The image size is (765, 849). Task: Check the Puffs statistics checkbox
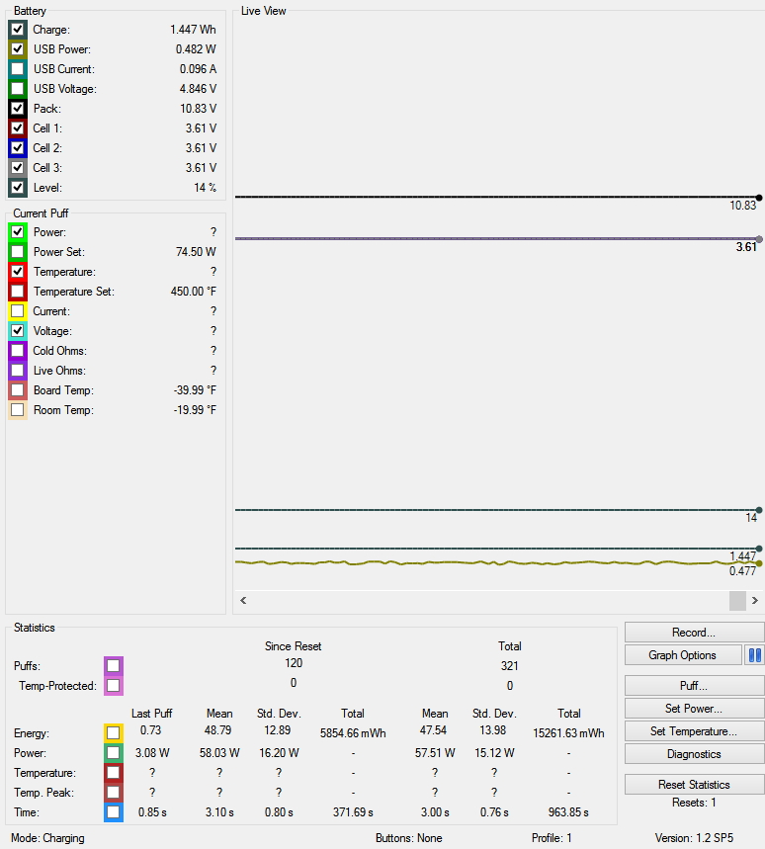point(114,666)
